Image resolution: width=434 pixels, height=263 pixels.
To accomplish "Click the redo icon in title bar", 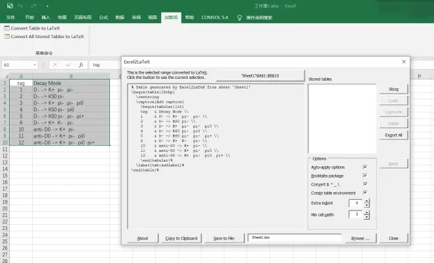I will pyautogui.click(x=34, y=6).
